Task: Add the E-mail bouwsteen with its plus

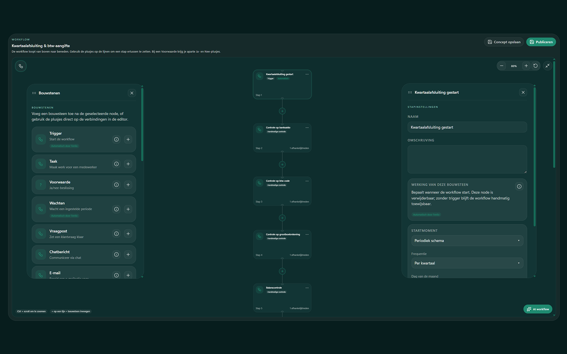Action: pyautogui.click(x=128, y=275)
